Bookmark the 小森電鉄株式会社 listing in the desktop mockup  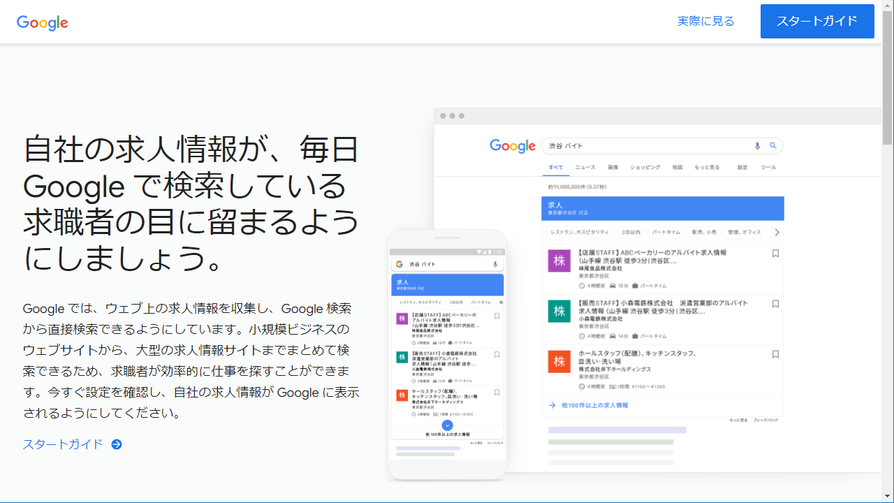click(x=775, y=304)
